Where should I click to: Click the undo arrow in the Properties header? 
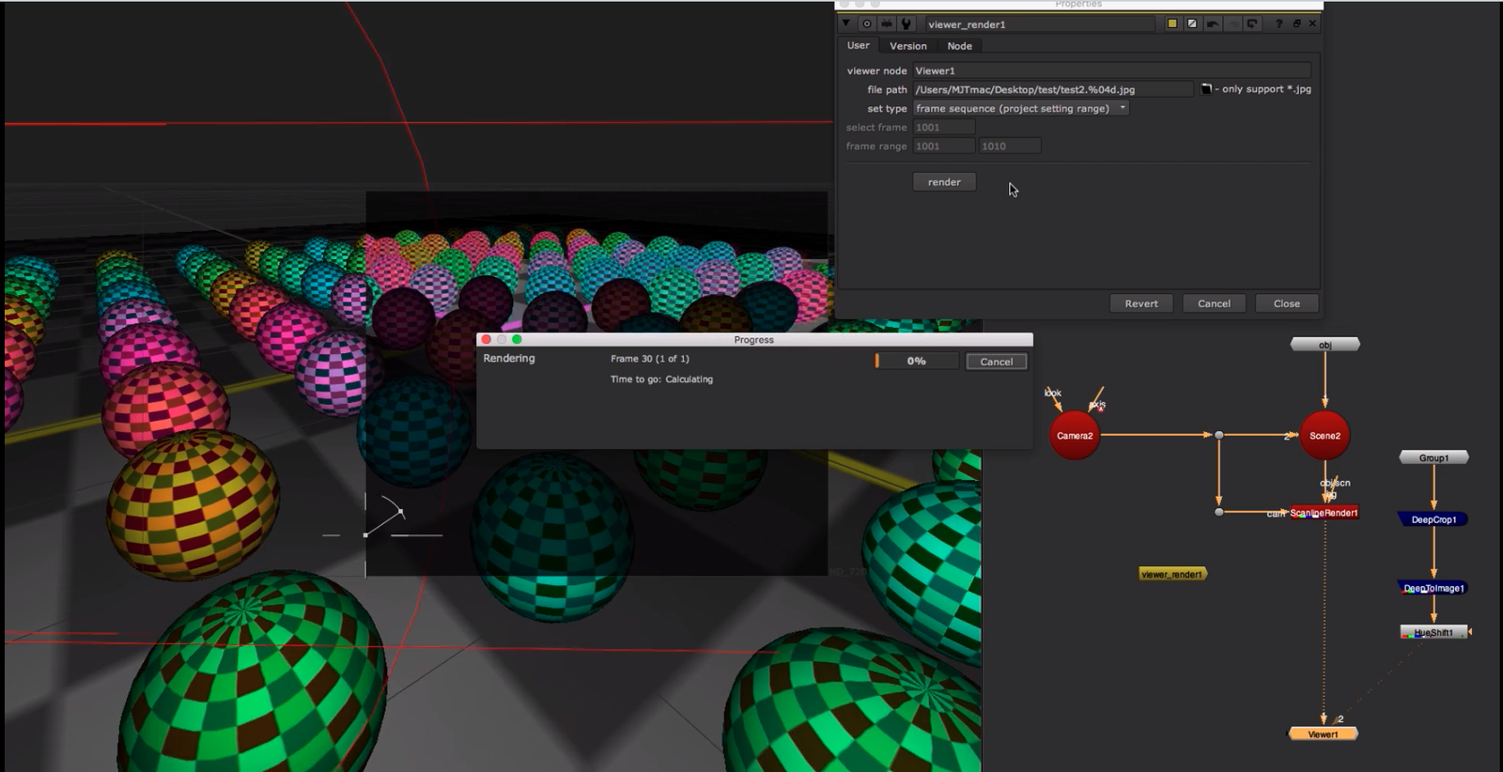pyautogui.click(x=1212, y=23)
